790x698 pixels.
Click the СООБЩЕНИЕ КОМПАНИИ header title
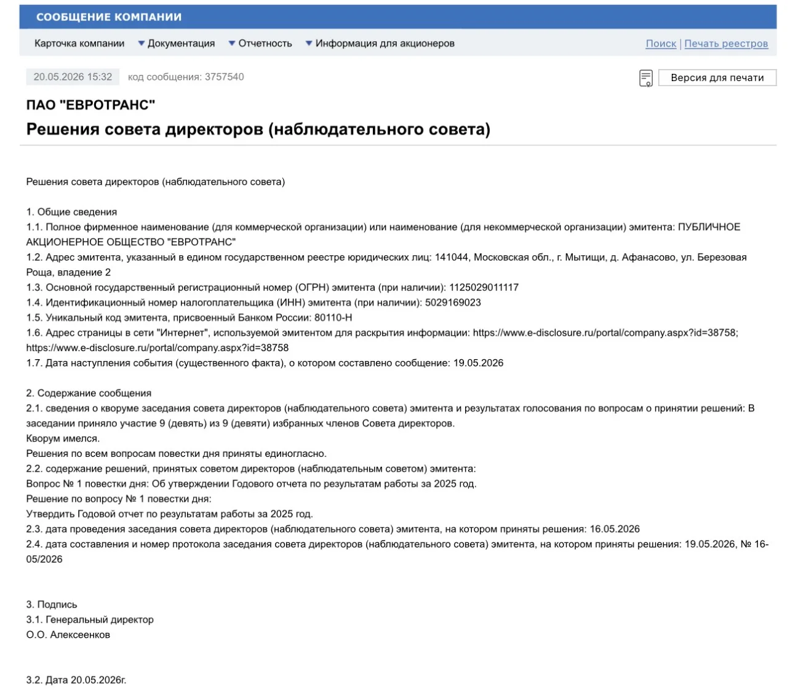click(109, 17)
